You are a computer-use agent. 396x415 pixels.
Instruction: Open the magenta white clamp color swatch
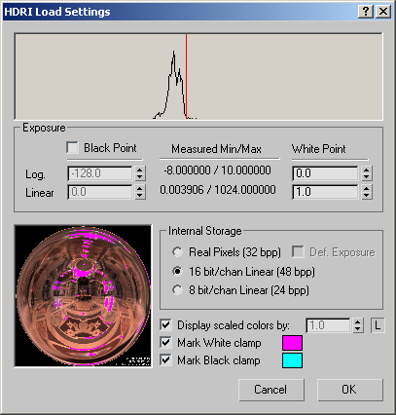(292, 343)
